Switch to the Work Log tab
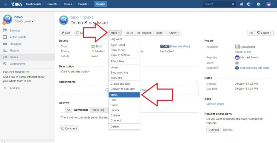277x143 pixels. coord(98,110)
